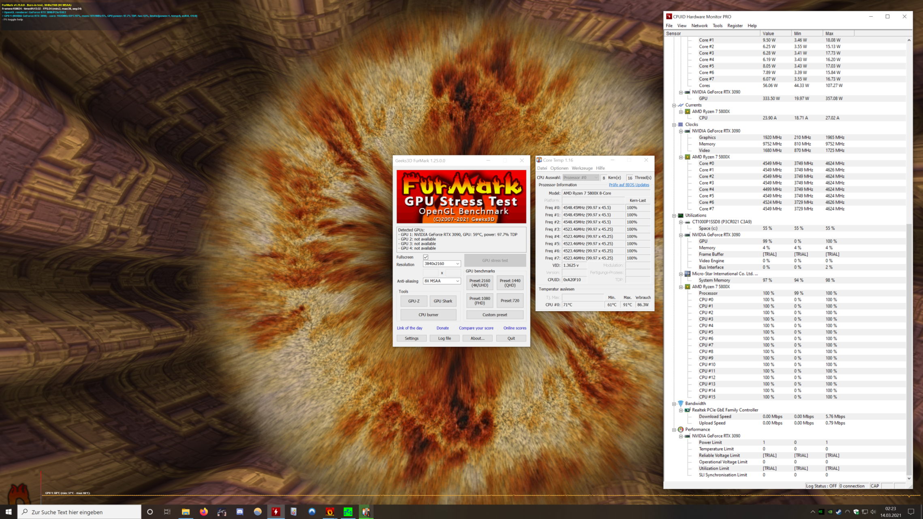
Task: Show hidden tray icons chevron
Action: [x=812, y=512]
